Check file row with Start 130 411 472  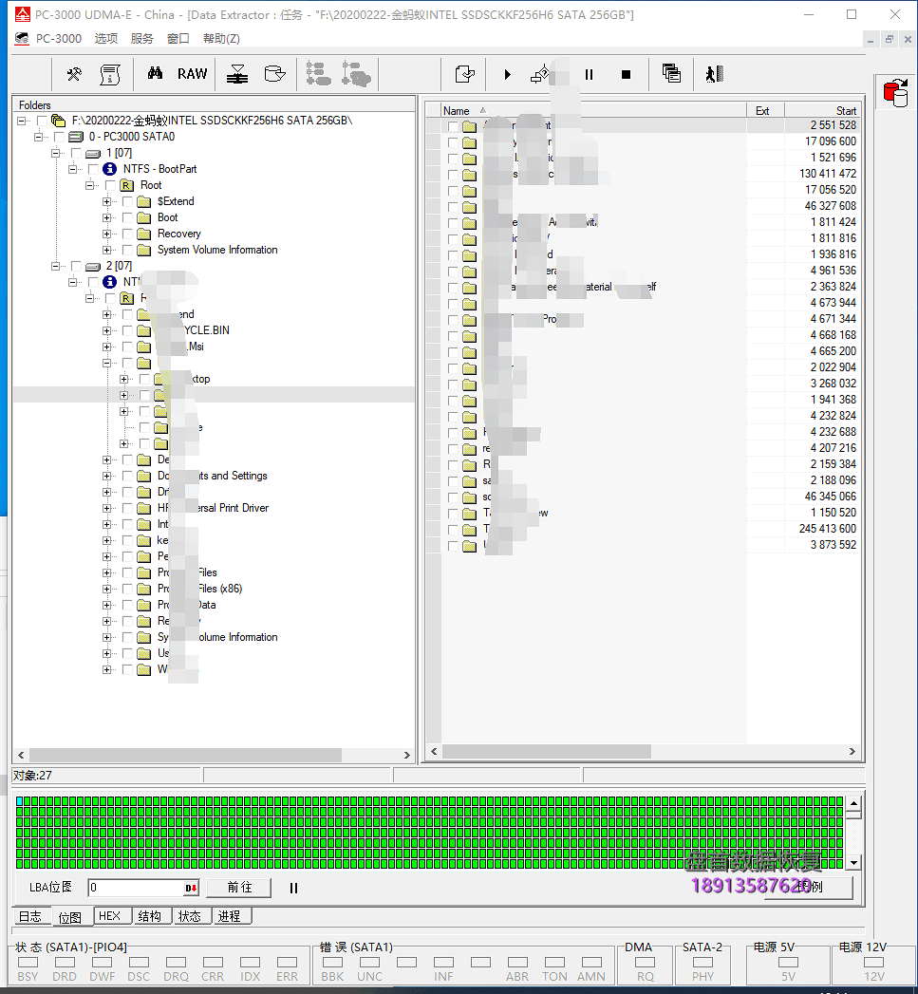[x=453, y=175]
